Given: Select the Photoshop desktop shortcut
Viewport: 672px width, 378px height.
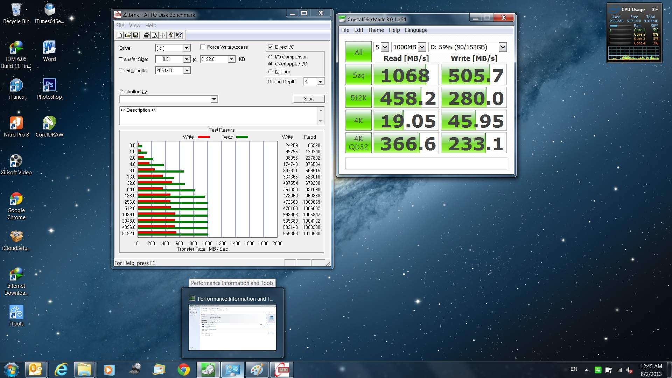Looking at the screenshot, I should tap(49, 89).
